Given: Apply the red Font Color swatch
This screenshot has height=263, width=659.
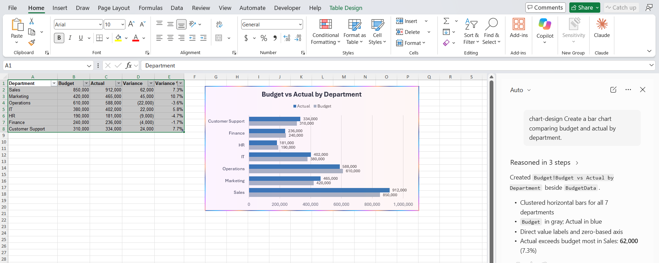Looking at the screenshot, I should [x=136, y=38].
